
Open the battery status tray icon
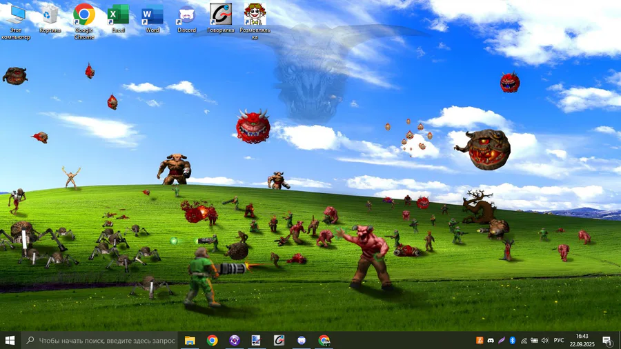click(534, 340)
